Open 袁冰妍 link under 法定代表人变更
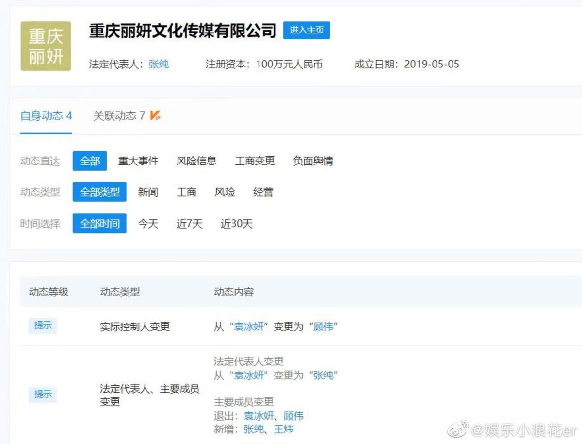Viewport: 582px width, 444px height. 249,375
